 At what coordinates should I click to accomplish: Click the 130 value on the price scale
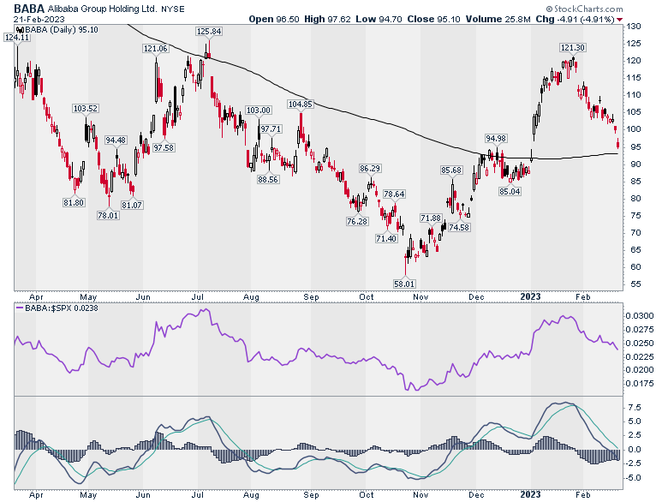pyautogui.click(x=634, y=27)
